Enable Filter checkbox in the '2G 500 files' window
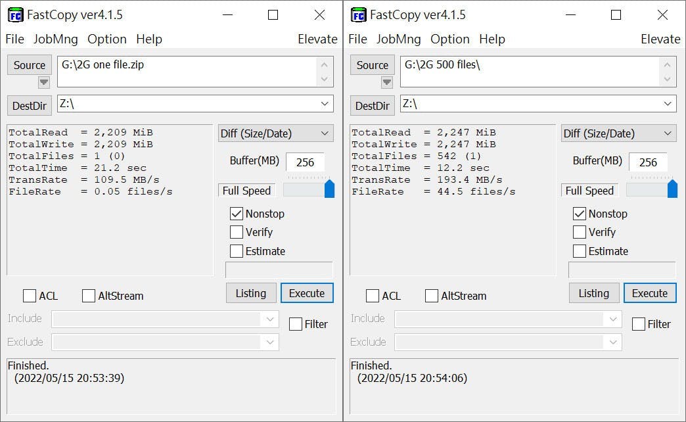 (638, 324)
